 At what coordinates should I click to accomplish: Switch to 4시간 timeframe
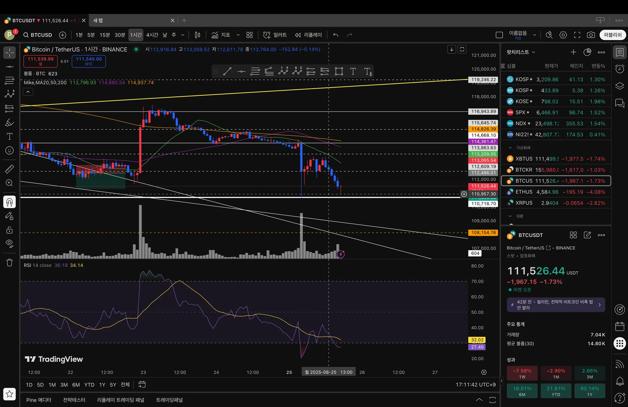tap(152, 35)
